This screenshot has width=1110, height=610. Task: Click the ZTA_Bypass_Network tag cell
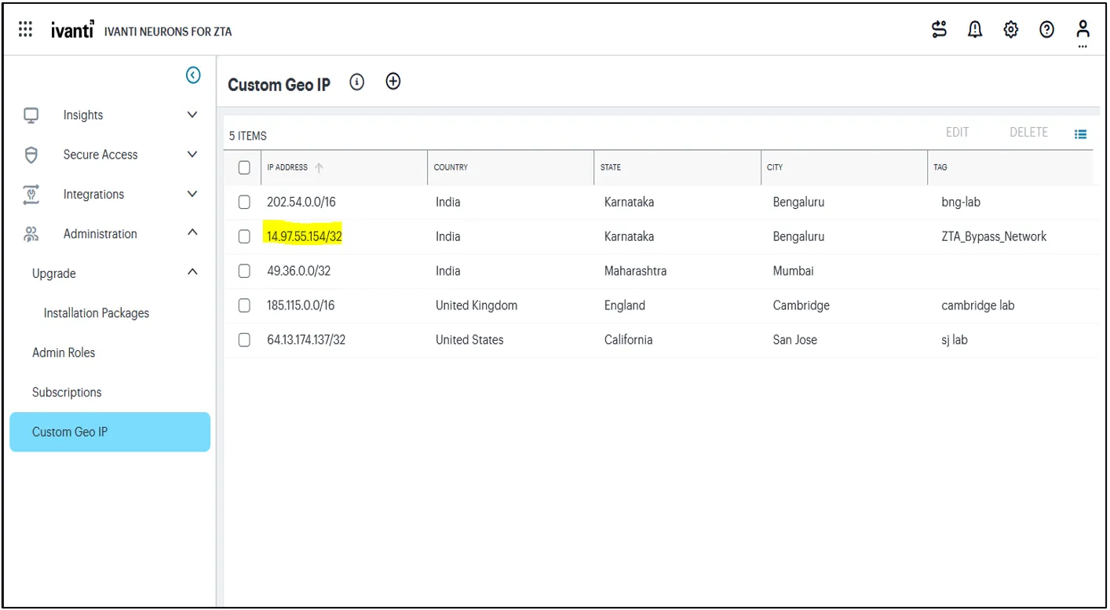click(x=994, y=236)
